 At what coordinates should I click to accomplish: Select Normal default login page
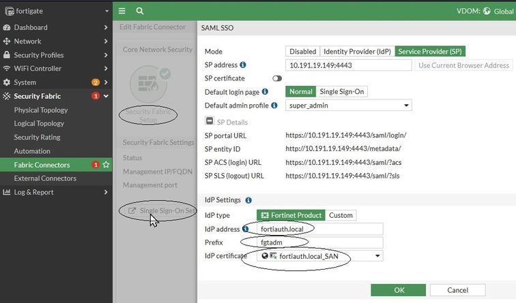(301, 92)
